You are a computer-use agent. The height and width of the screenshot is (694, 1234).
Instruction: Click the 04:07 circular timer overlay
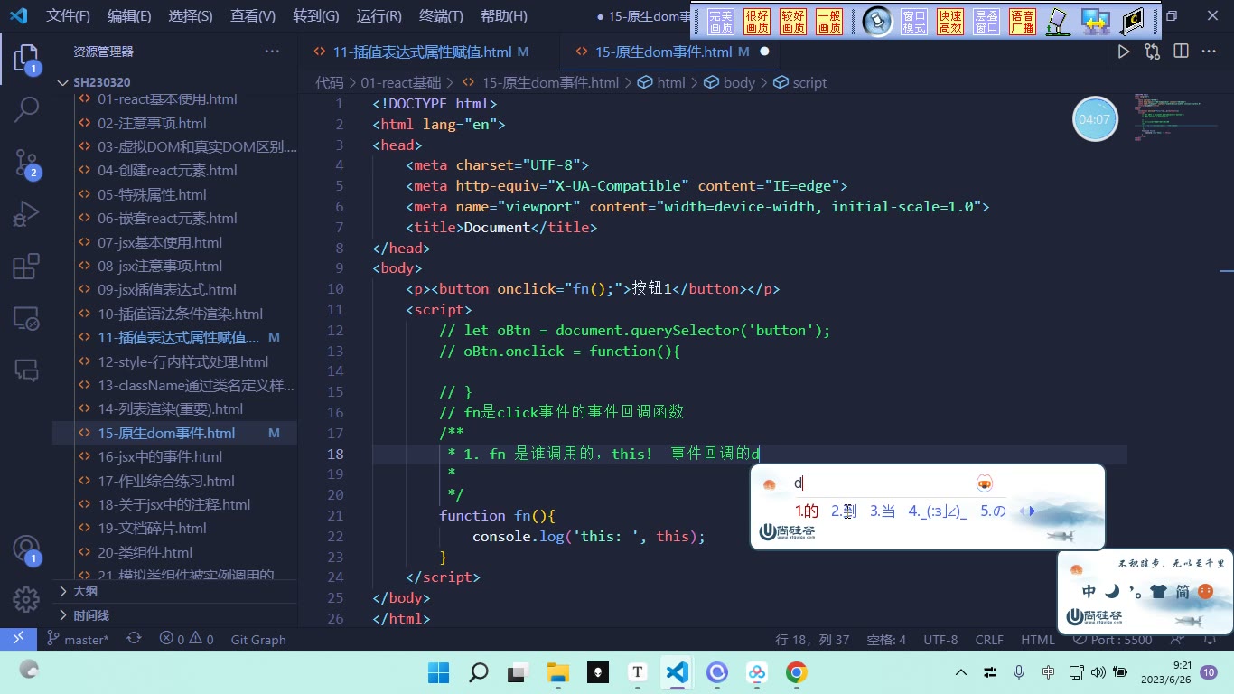pos(1095,118)
